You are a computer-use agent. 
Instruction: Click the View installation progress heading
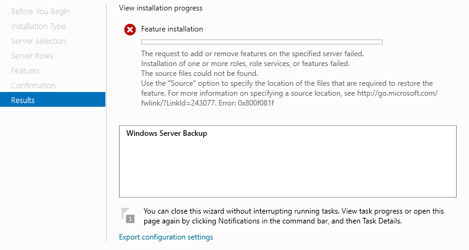pos(161,8)
